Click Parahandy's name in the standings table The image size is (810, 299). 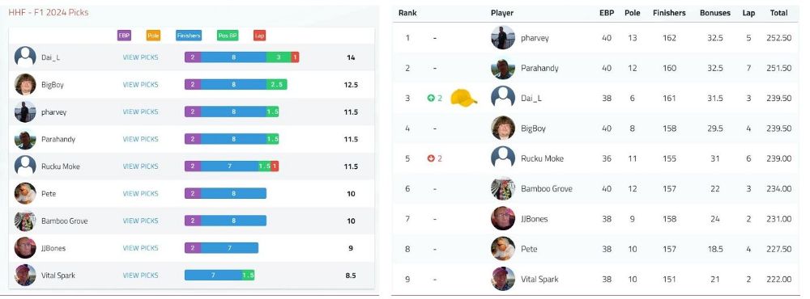coord(539,68)
